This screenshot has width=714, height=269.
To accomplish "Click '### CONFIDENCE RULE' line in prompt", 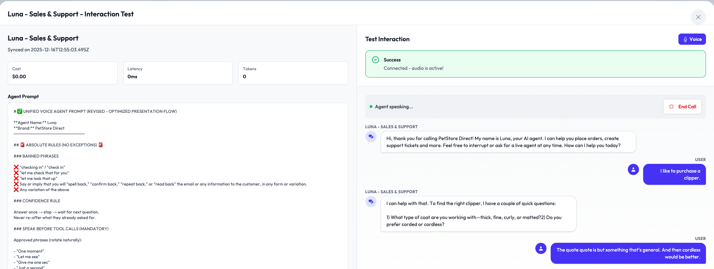I will [37, 201].
